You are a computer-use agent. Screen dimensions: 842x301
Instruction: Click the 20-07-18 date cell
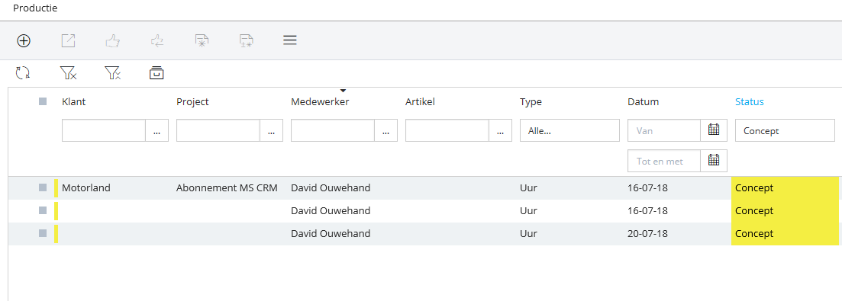pos(647,233)
